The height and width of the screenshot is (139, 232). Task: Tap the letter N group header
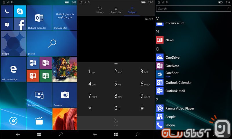tap(157, 31)
